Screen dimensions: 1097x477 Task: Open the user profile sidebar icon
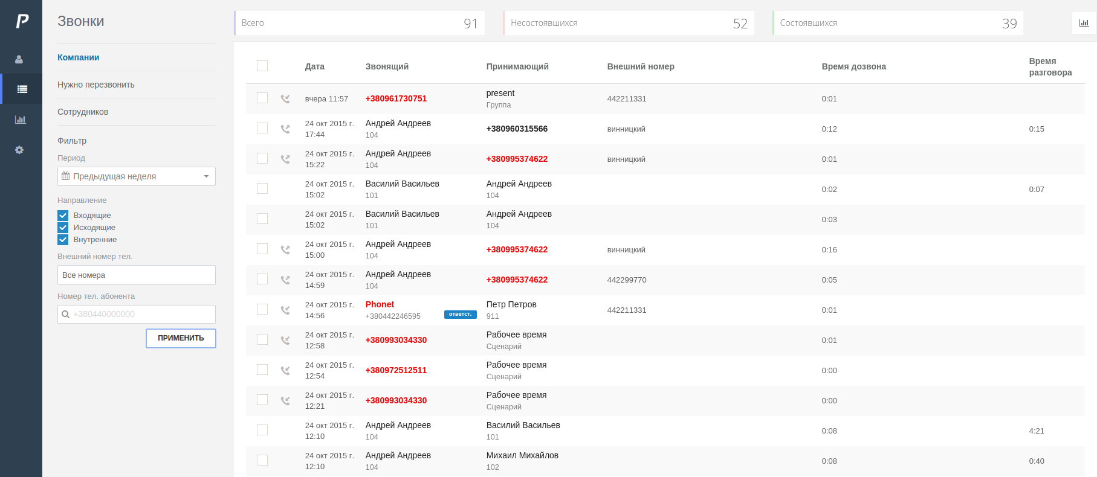tap(19, 59)
